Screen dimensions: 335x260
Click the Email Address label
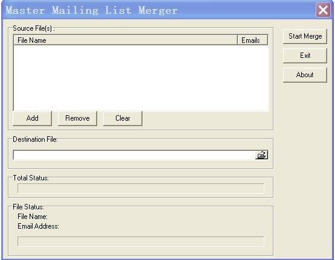pos(38,226)
